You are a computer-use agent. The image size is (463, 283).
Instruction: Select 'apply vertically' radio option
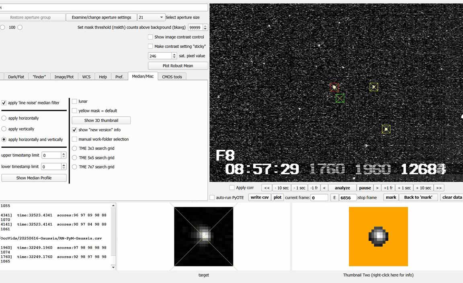tap(4, 129)
